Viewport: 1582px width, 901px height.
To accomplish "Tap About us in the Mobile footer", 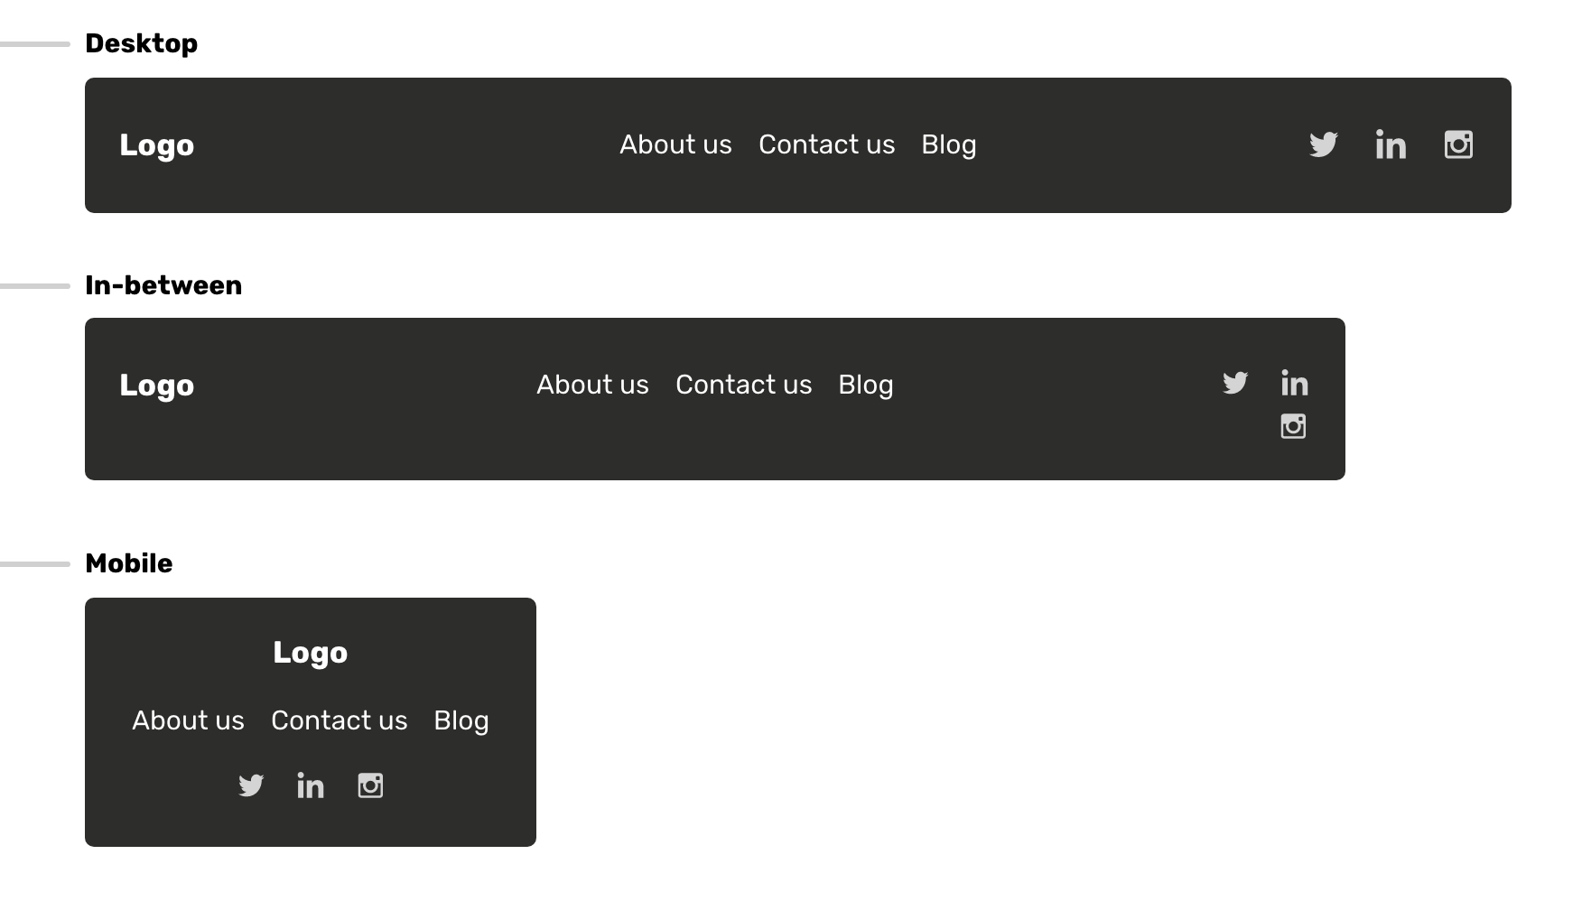I will pos(188,720).
